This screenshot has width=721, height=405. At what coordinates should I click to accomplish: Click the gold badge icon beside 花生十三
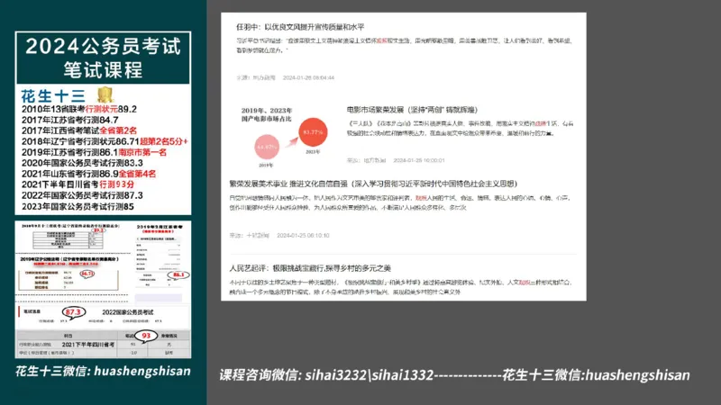pos(105,94)
